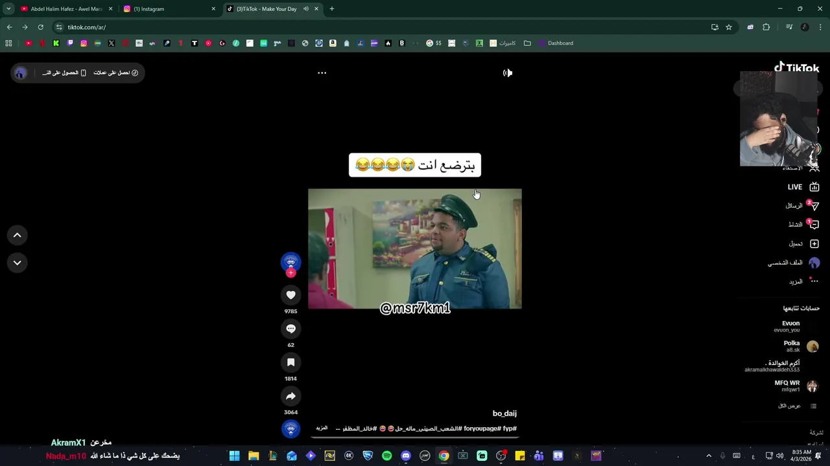Mute the video with the speaker icon
The width and height of the screenshot is (830, 466).
tap(508, 72)
